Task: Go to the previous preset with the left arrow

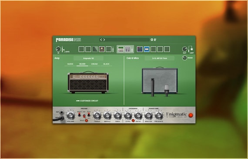Action: click(x=101, y=40)
